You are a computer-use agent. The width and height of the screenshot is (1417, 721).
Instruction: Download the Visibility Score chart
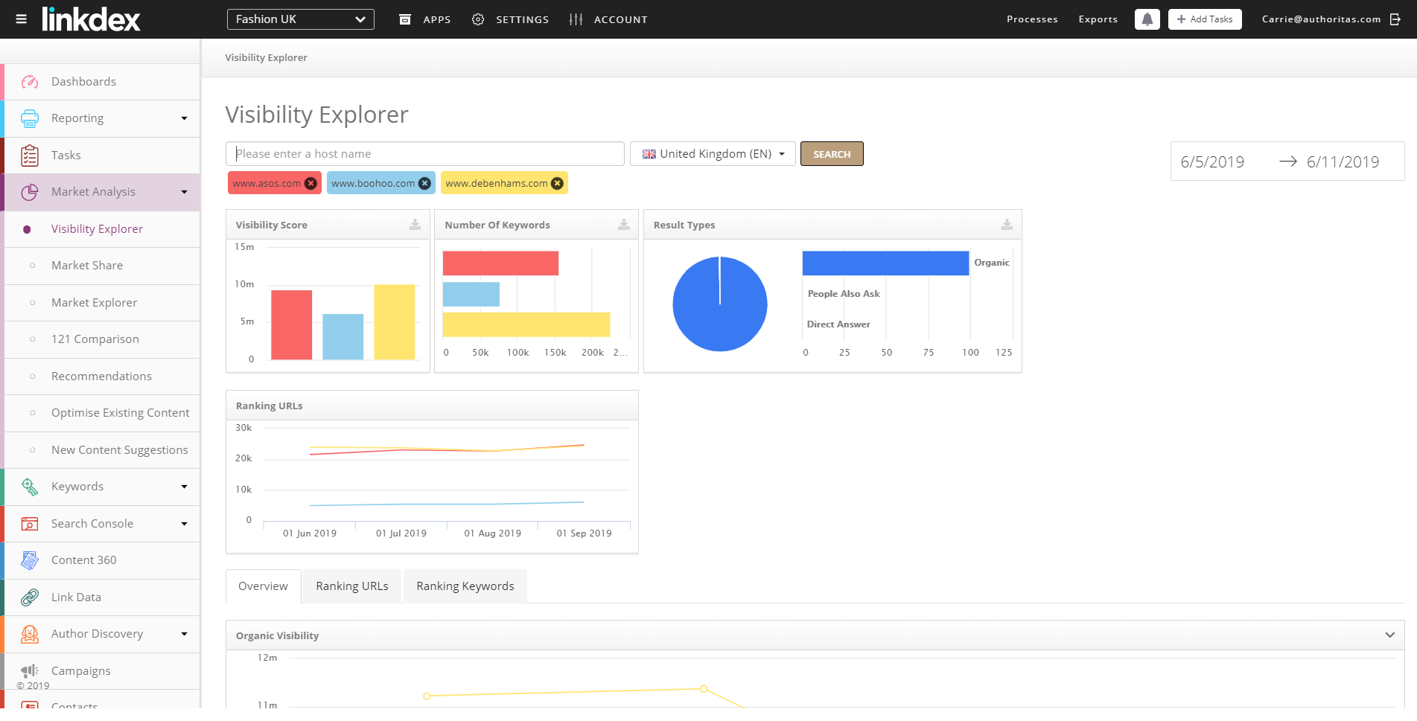click(415, 225)
